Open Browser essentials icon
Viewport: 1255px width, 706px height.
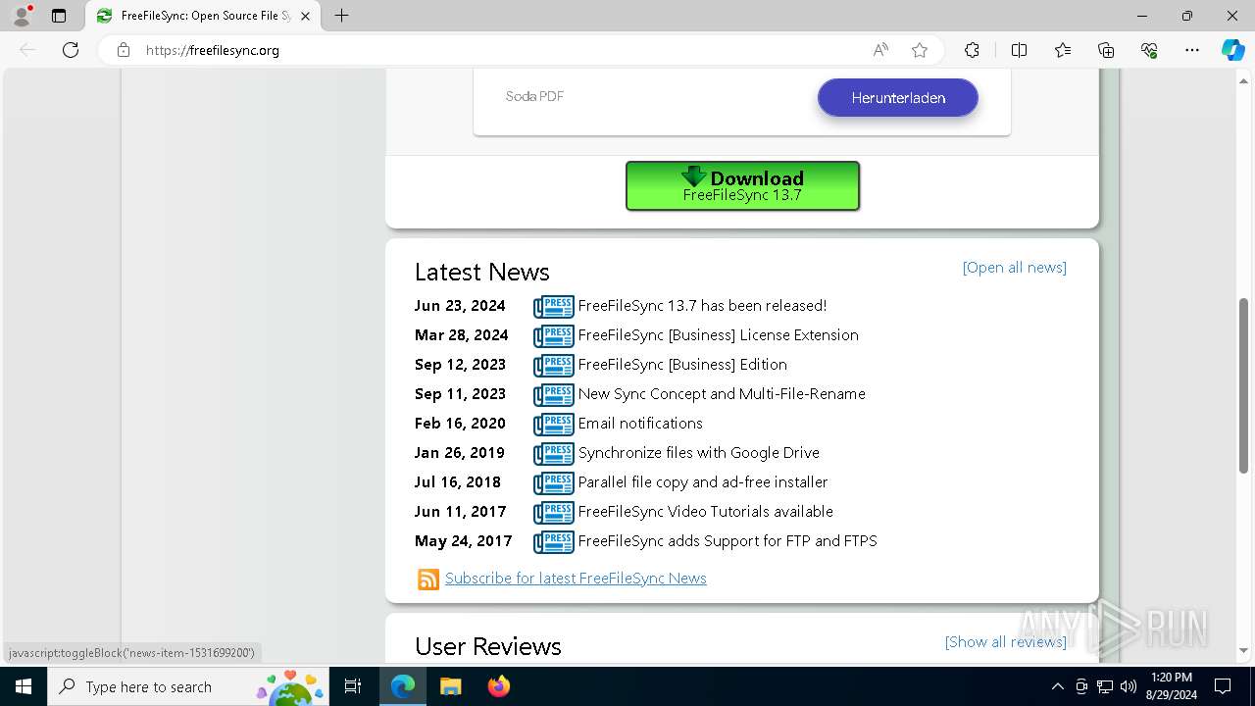point(1149,50)
